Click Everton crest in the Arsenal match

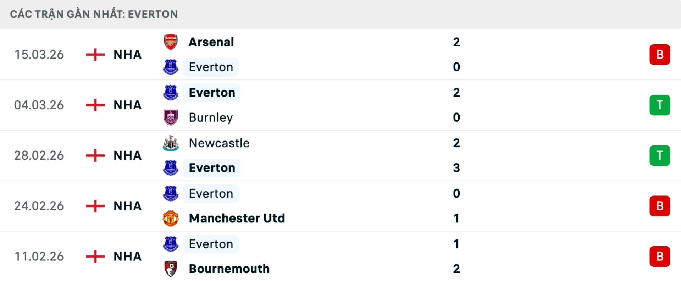pos(171,67)
